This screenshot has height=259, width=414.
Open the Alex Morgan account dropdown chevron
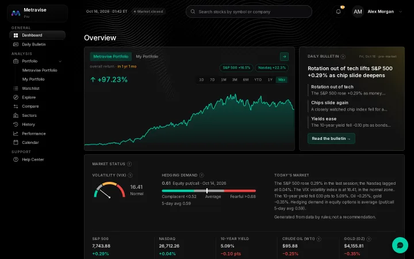(400, 12)
